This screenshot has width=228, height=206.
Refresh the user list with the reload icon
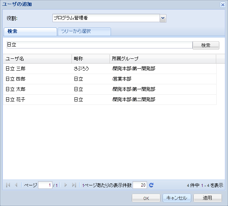tap(151, 185)
